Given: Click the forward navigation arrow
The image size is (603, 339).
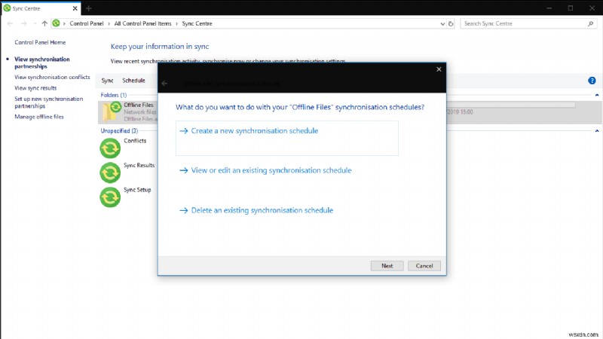Looking at the screenshot, I should coord(24,23).
